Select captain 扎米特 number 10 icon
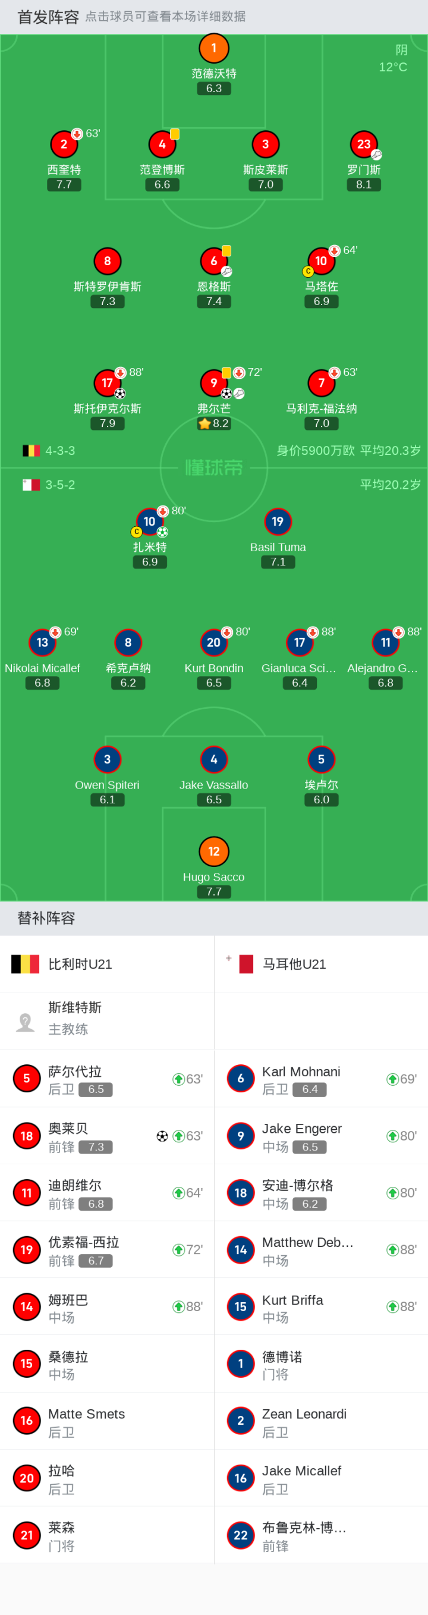This screenshot has height=1615, width=428. pyautogui.click(x=150, y=521)
